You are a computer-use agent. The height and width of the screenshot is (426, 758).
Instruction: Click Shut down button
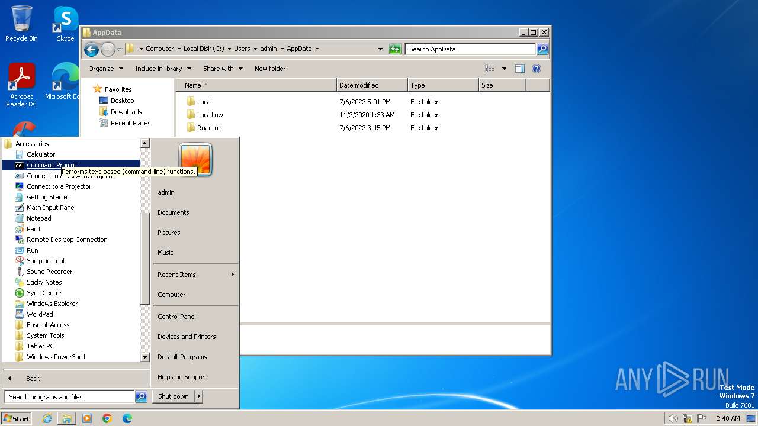tap(174, 396)
